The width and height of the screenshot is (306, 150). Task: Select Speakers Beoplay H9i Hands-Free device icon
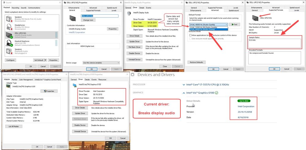(x=9, y=19)
